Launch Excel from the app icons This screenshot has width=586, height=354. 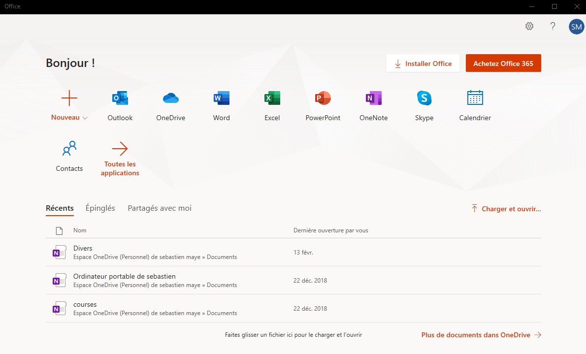tap(272, 98)
